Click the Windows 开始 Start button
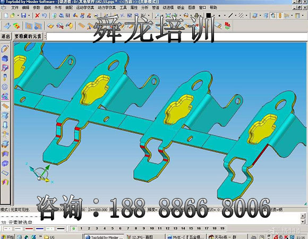This screenshot has width=308, height=239. [x=7, y=237]
